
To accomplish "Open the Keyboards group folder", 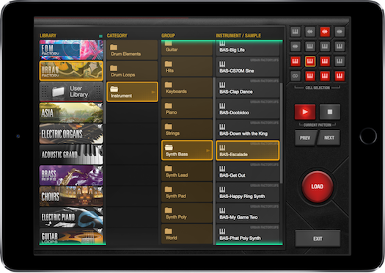I will click(x=187, y=87).
